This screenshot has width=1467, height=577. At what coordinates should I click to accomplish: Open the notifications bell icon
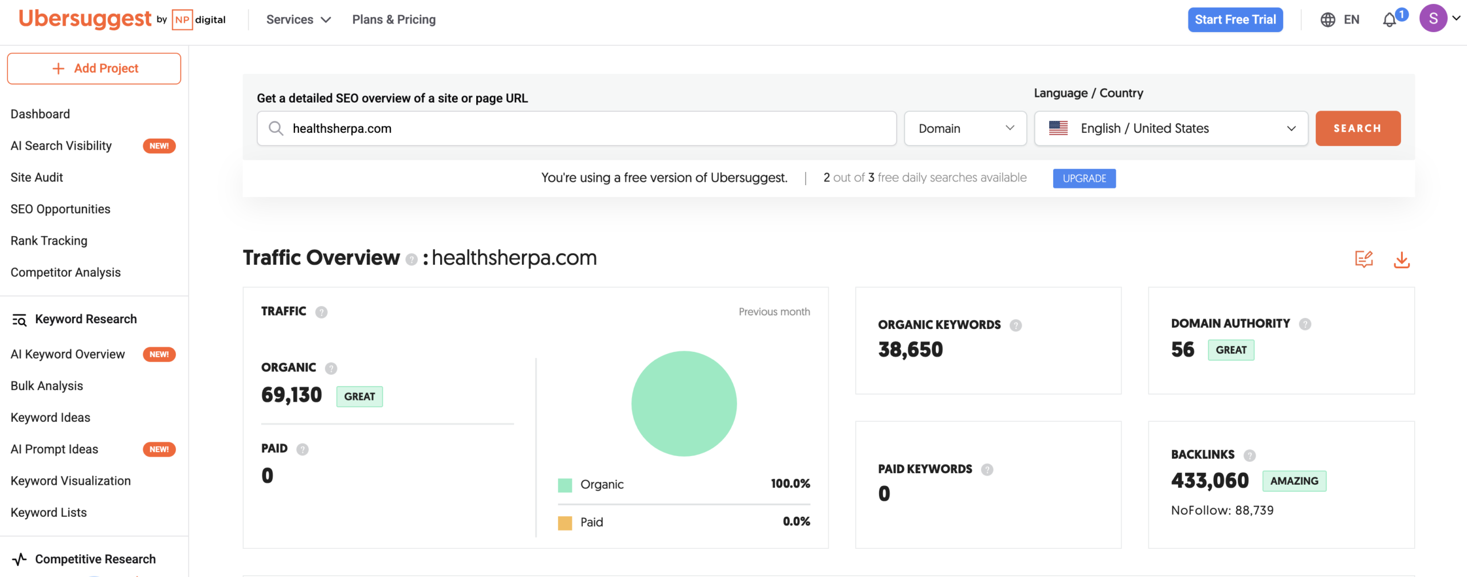point(1390,20)
